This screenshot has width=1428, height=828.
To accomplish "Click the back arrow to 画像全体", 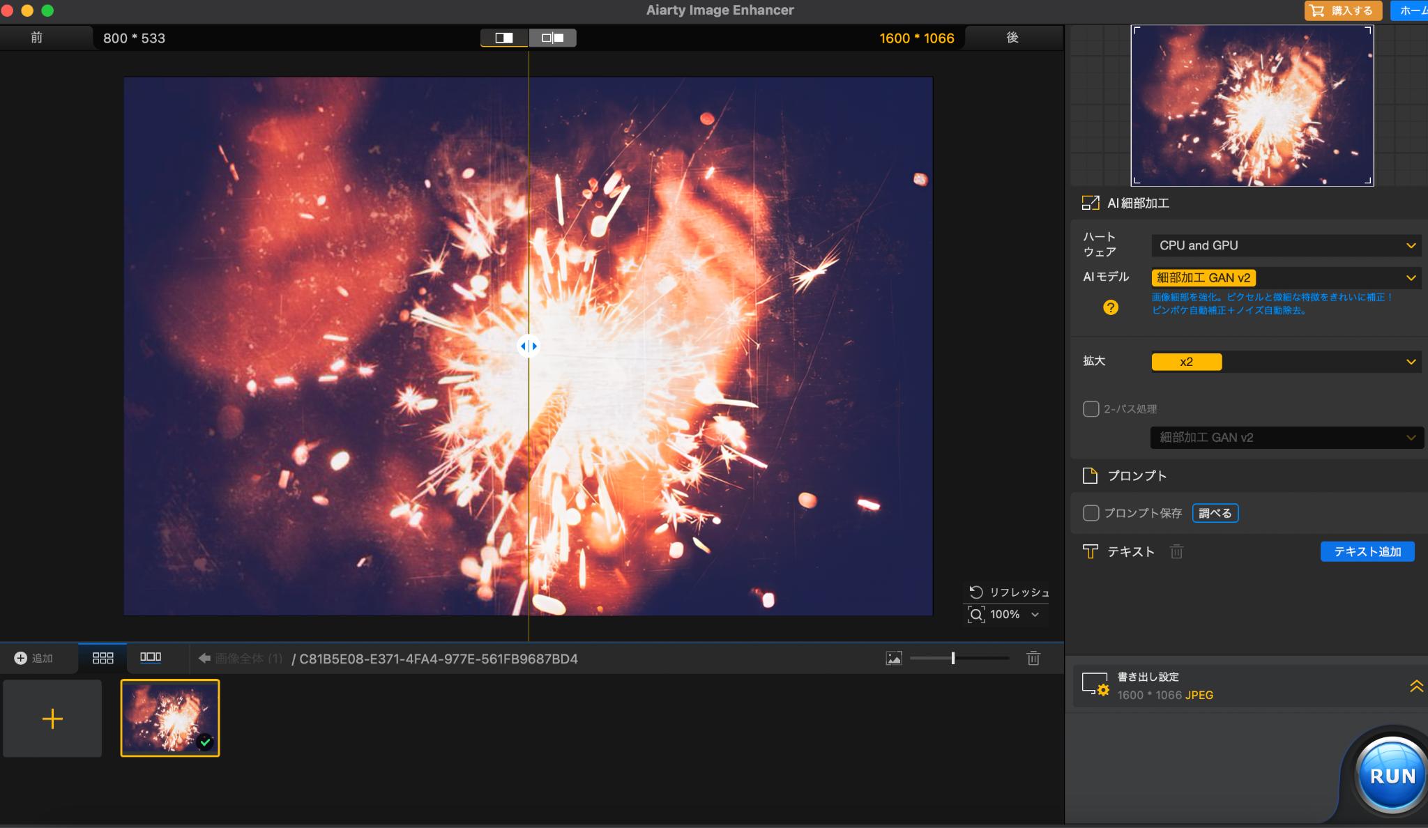I will click(x=204, y=658).
